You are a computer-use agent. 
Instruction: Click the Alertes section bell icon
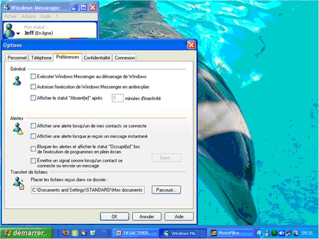pos(18,129)
